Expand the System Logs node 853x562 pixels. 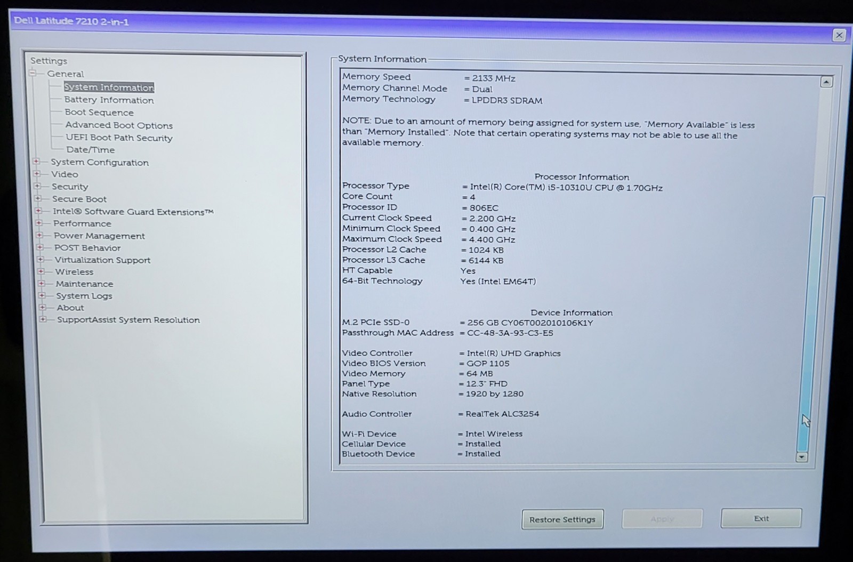coord(42,295)
